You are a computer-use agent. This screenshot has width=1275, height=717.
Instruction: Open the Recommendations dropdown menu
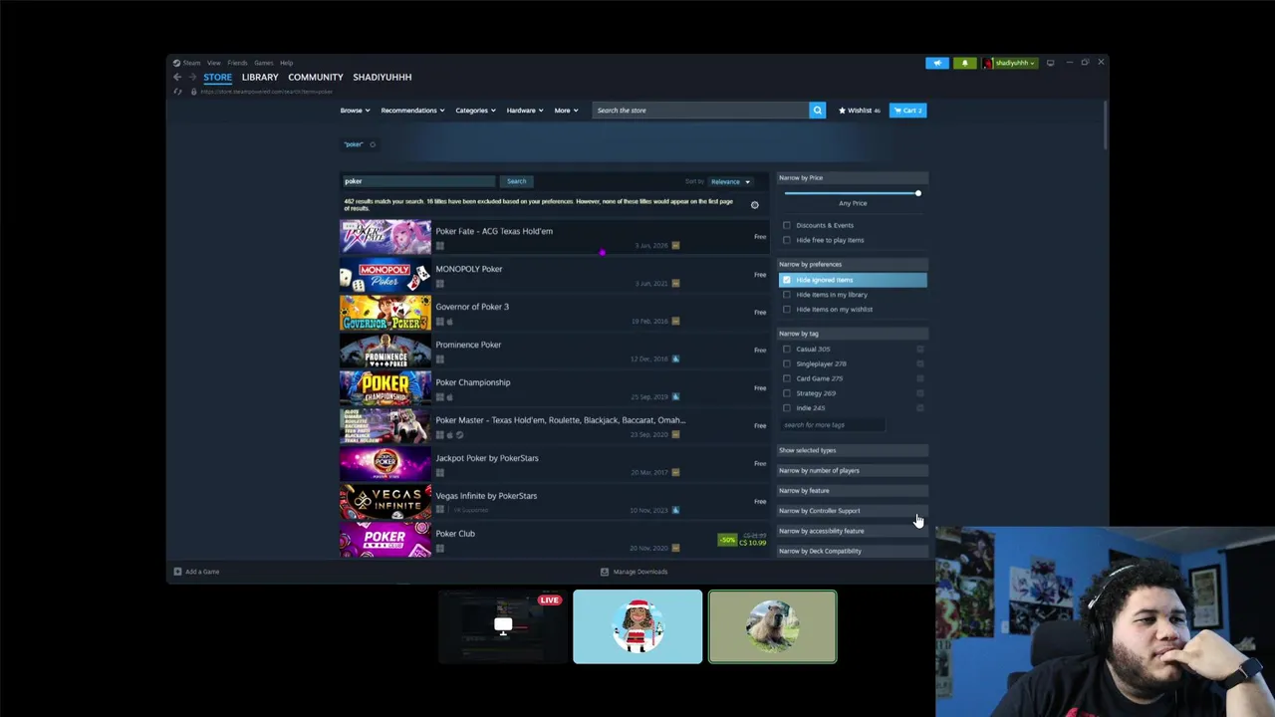[412, 111]
